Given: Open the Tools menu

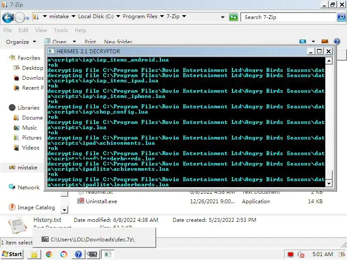Looking at the screenshot, I should click(x=60, y=30).
